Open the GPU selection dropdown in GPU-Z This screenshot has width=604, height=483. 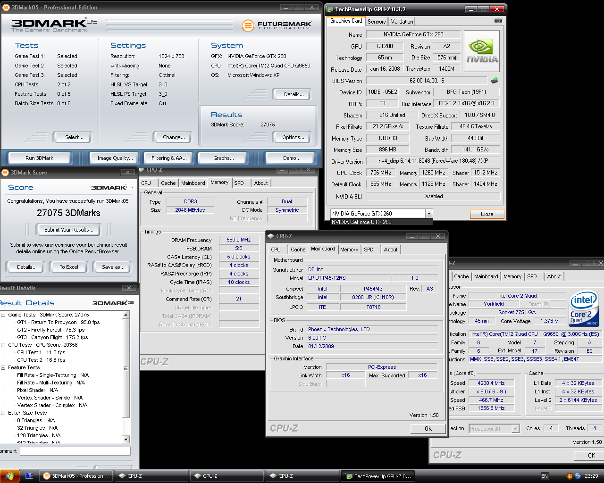point(429,214)
